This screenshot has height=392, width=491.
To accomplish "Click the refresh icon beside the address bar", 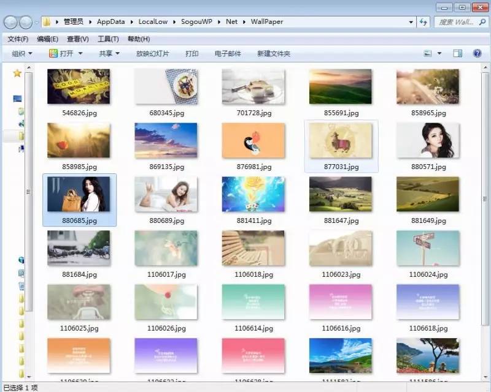I will tap(423, 22).
